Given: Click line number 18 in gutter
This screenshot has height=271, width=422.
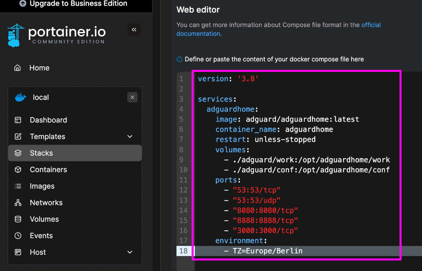Looking at the screenshot, I should tap(183, 251).
